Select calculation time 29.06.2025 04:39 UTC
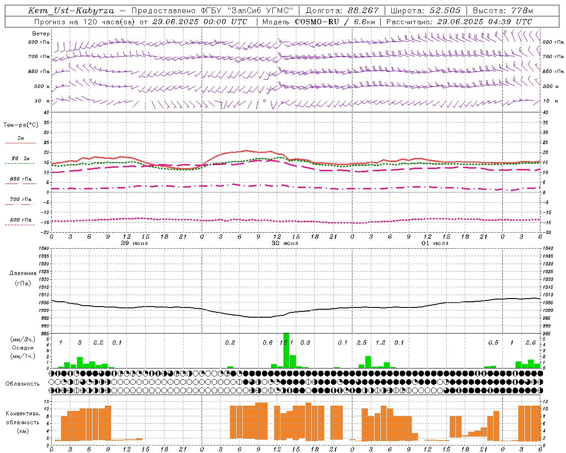The width and height of the screenshot is (566, 453). point(484,22)
